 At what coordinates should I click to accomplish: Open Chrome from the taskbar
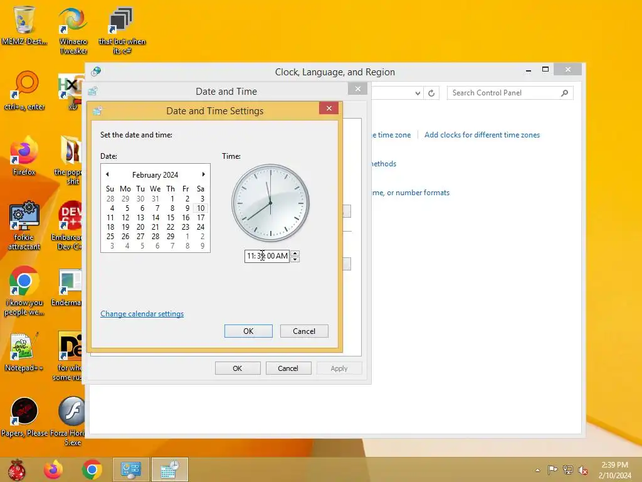pyautogui.click(x=92, y=469)
